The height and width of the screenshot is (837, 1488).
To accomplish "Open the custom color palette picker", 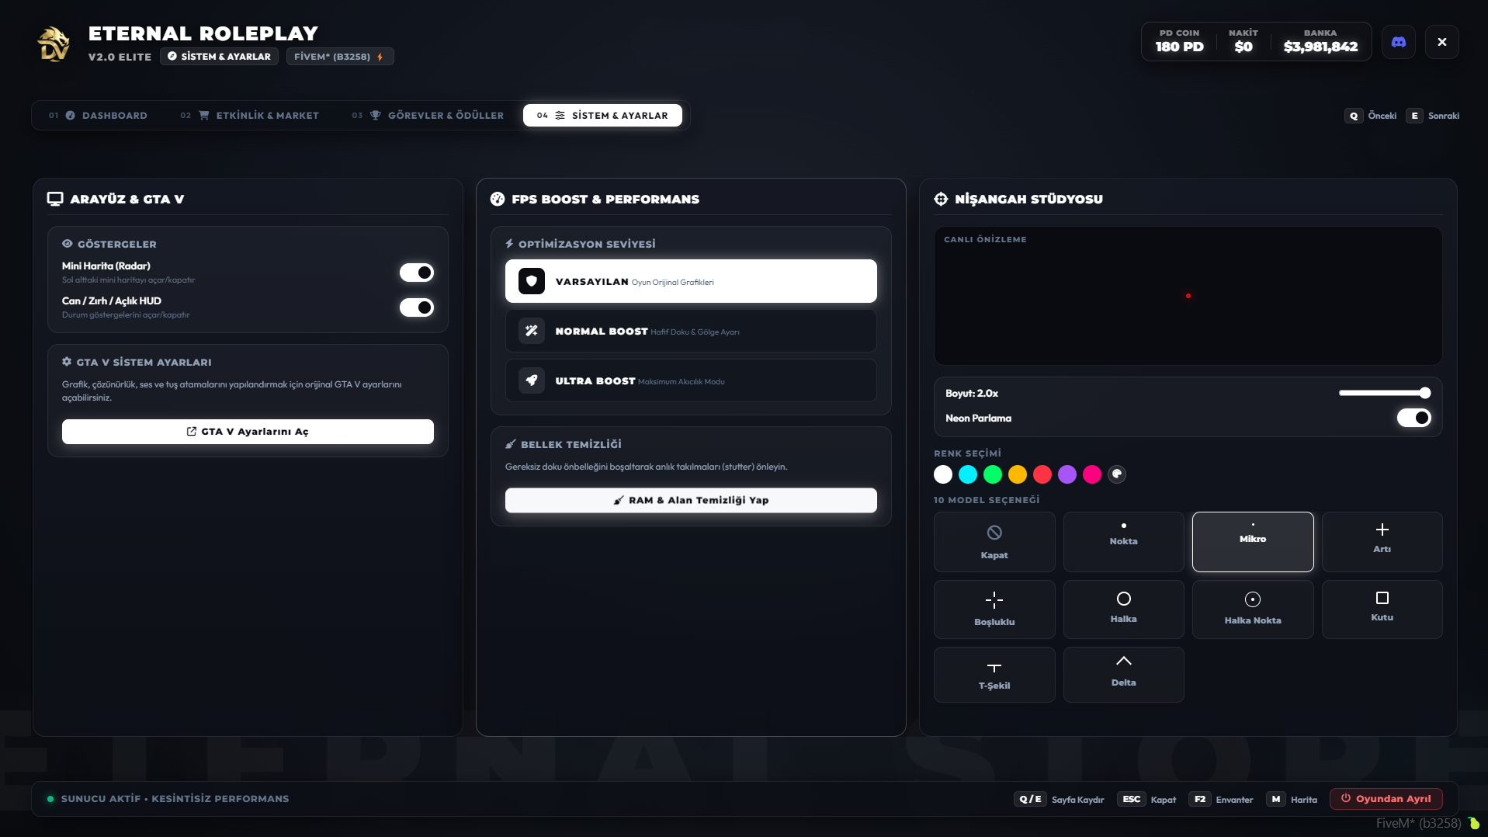I will (1116, 474).
